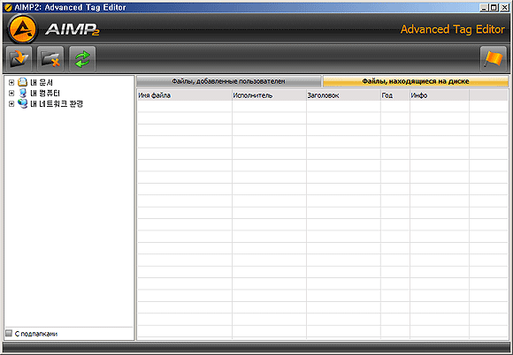Switch to 'Файлы, добавленные пользователем' tab
The width and height of the screenshot is (513, 355).
click(x=229, y=81)
